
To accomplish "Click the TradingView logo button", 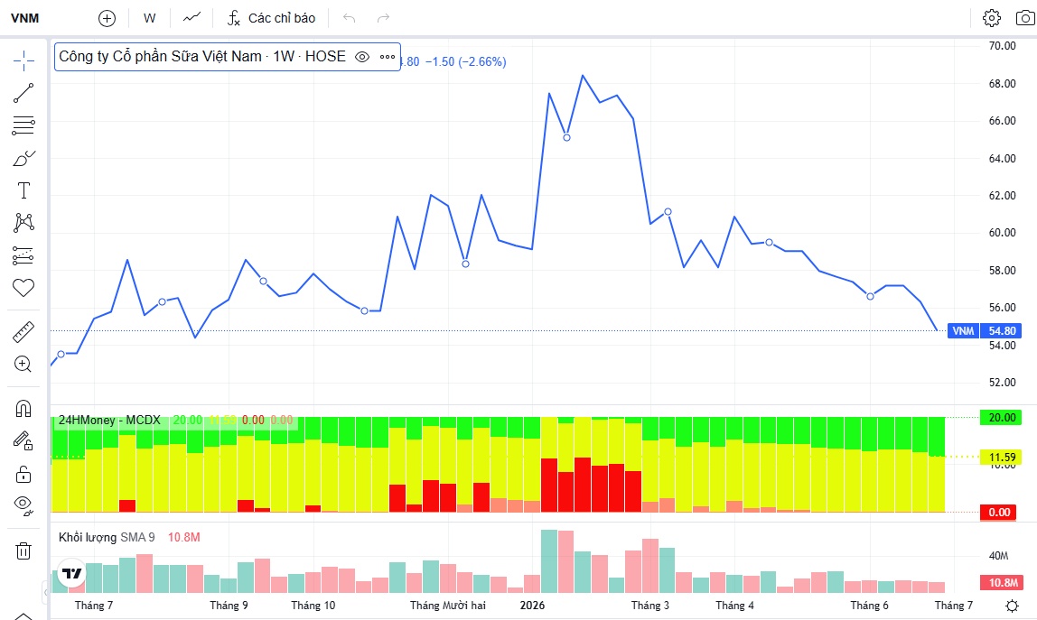I will (x=71, y=573).
